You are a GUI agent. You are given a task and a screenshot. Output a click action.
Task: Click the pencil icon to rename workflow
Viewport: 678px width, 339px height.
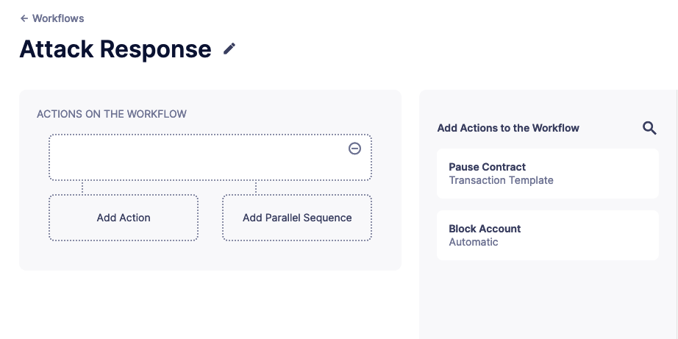coord(230,49)
